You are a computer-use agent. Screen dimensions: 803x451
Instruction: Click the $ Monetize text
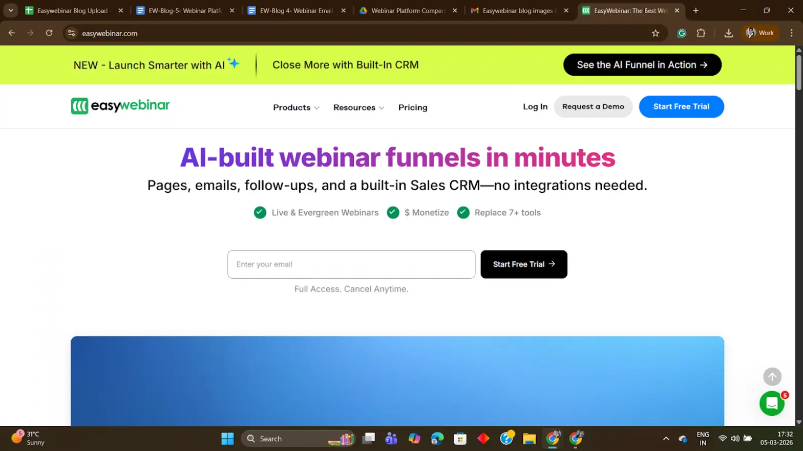point(427,213)
